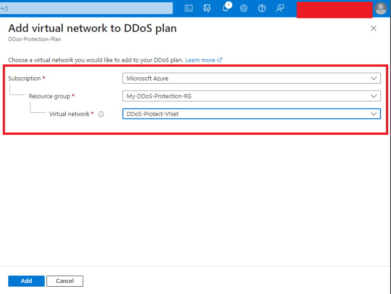Open the Help question mark pane
The height and width of the screenshot is (294, 391).
262,8
